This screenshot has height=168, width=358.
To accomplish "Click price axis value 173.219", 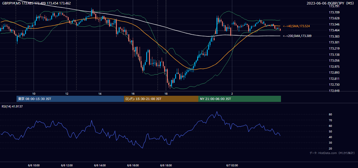I will pos(334,48).
